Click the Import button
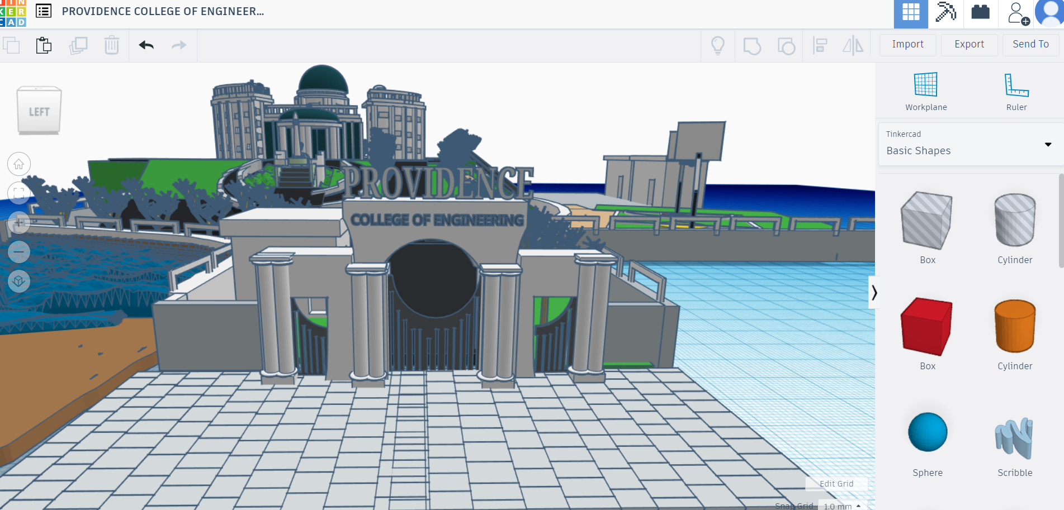 click(907, 45)
